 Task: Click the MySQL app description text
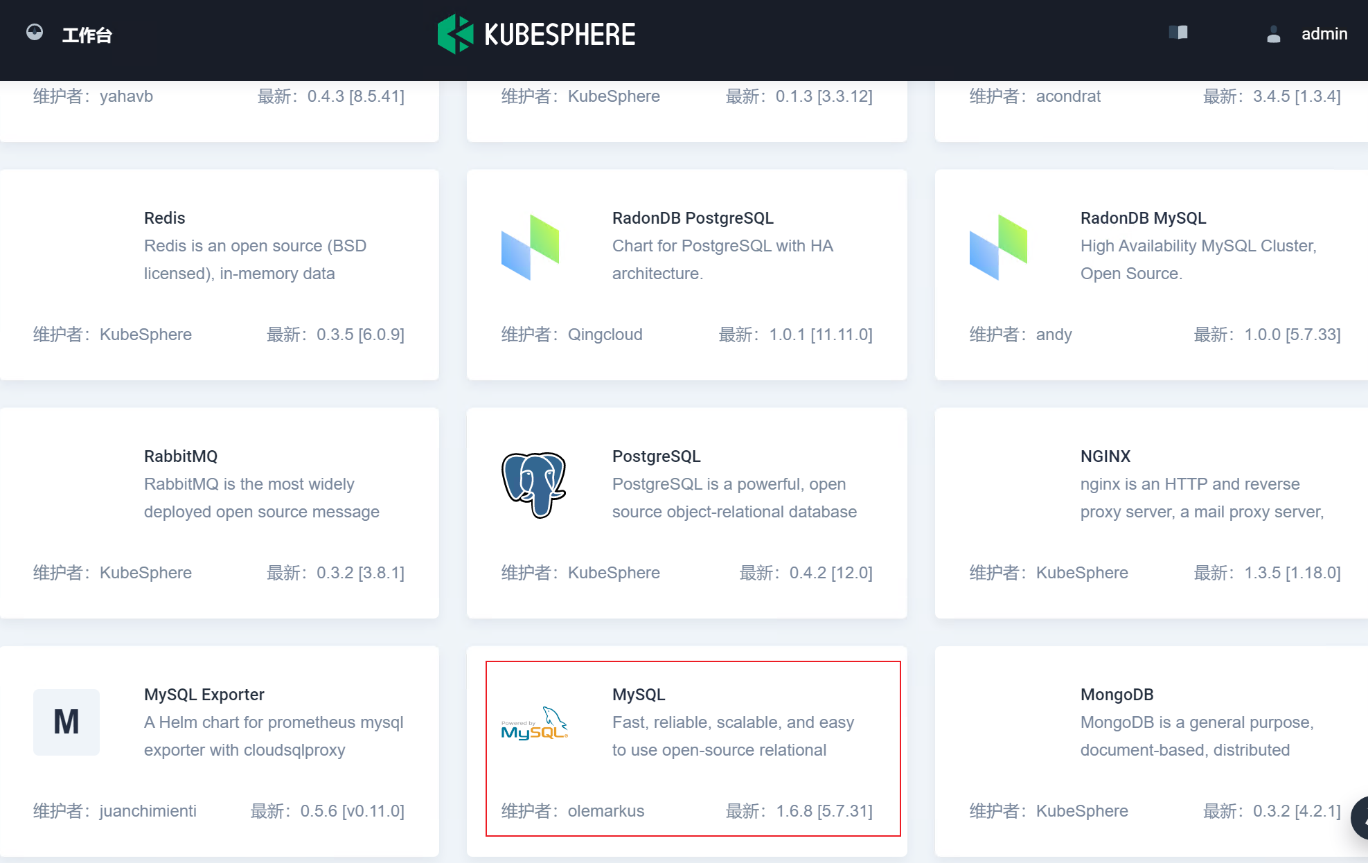(732, 736)
